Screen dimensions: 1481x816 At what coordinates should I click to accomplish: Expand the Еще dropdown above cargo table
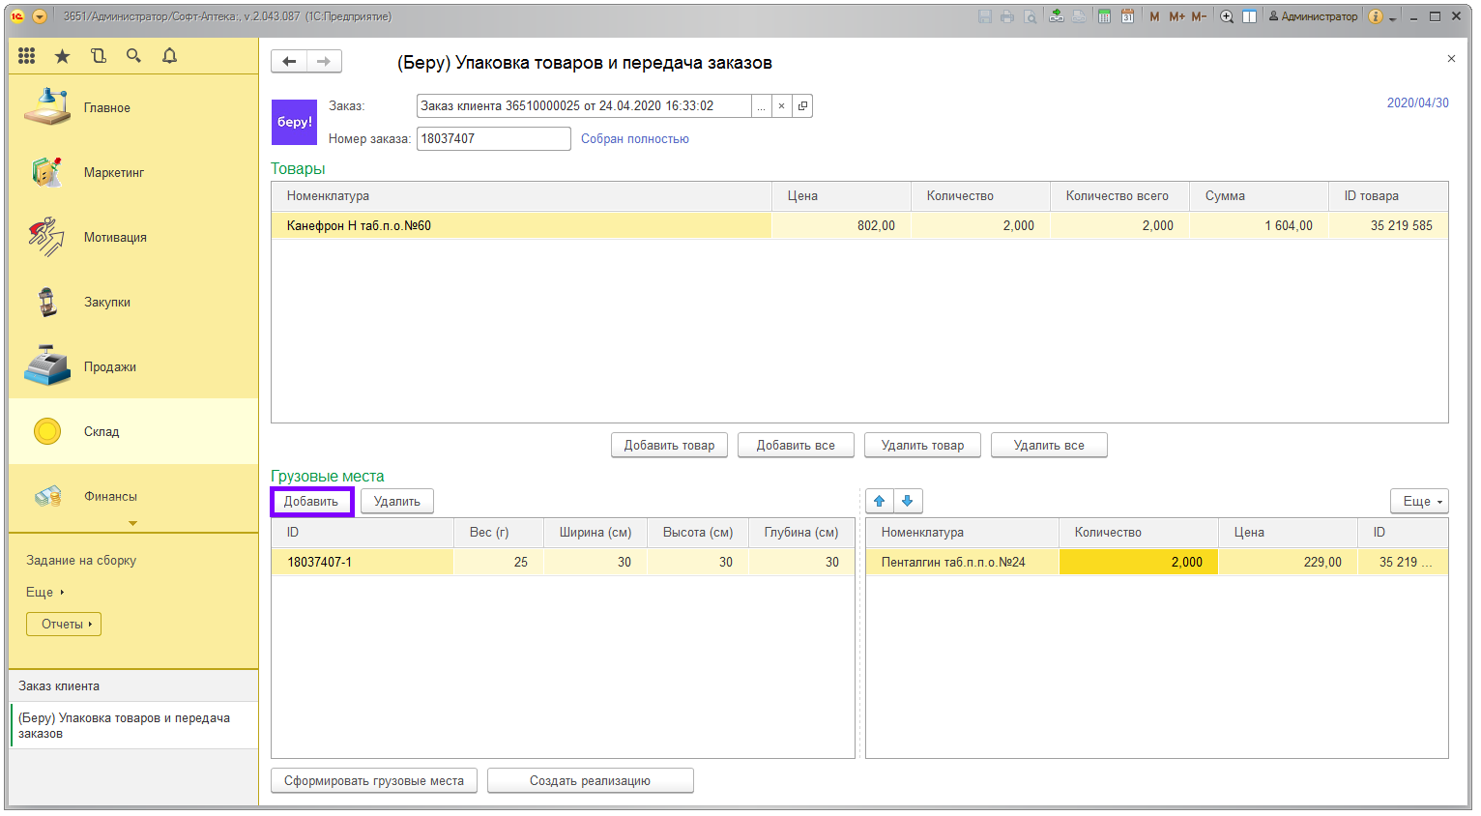[x=1419, y=501]
